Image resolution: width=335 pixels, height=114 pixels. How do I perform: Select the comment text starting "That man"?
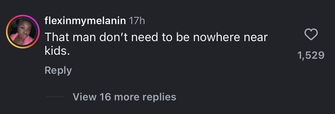pos(156,37)
